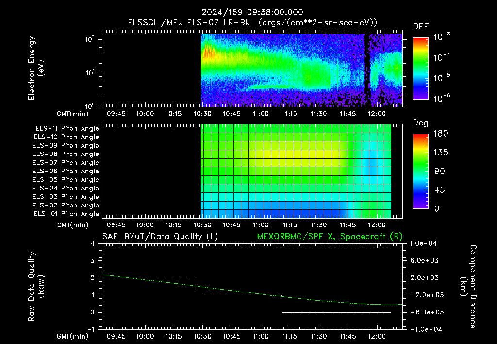Click the 11:45 tick under pitch angle panel
The height and width of the screenshot is (344, 497).
(x=348, y=225)
